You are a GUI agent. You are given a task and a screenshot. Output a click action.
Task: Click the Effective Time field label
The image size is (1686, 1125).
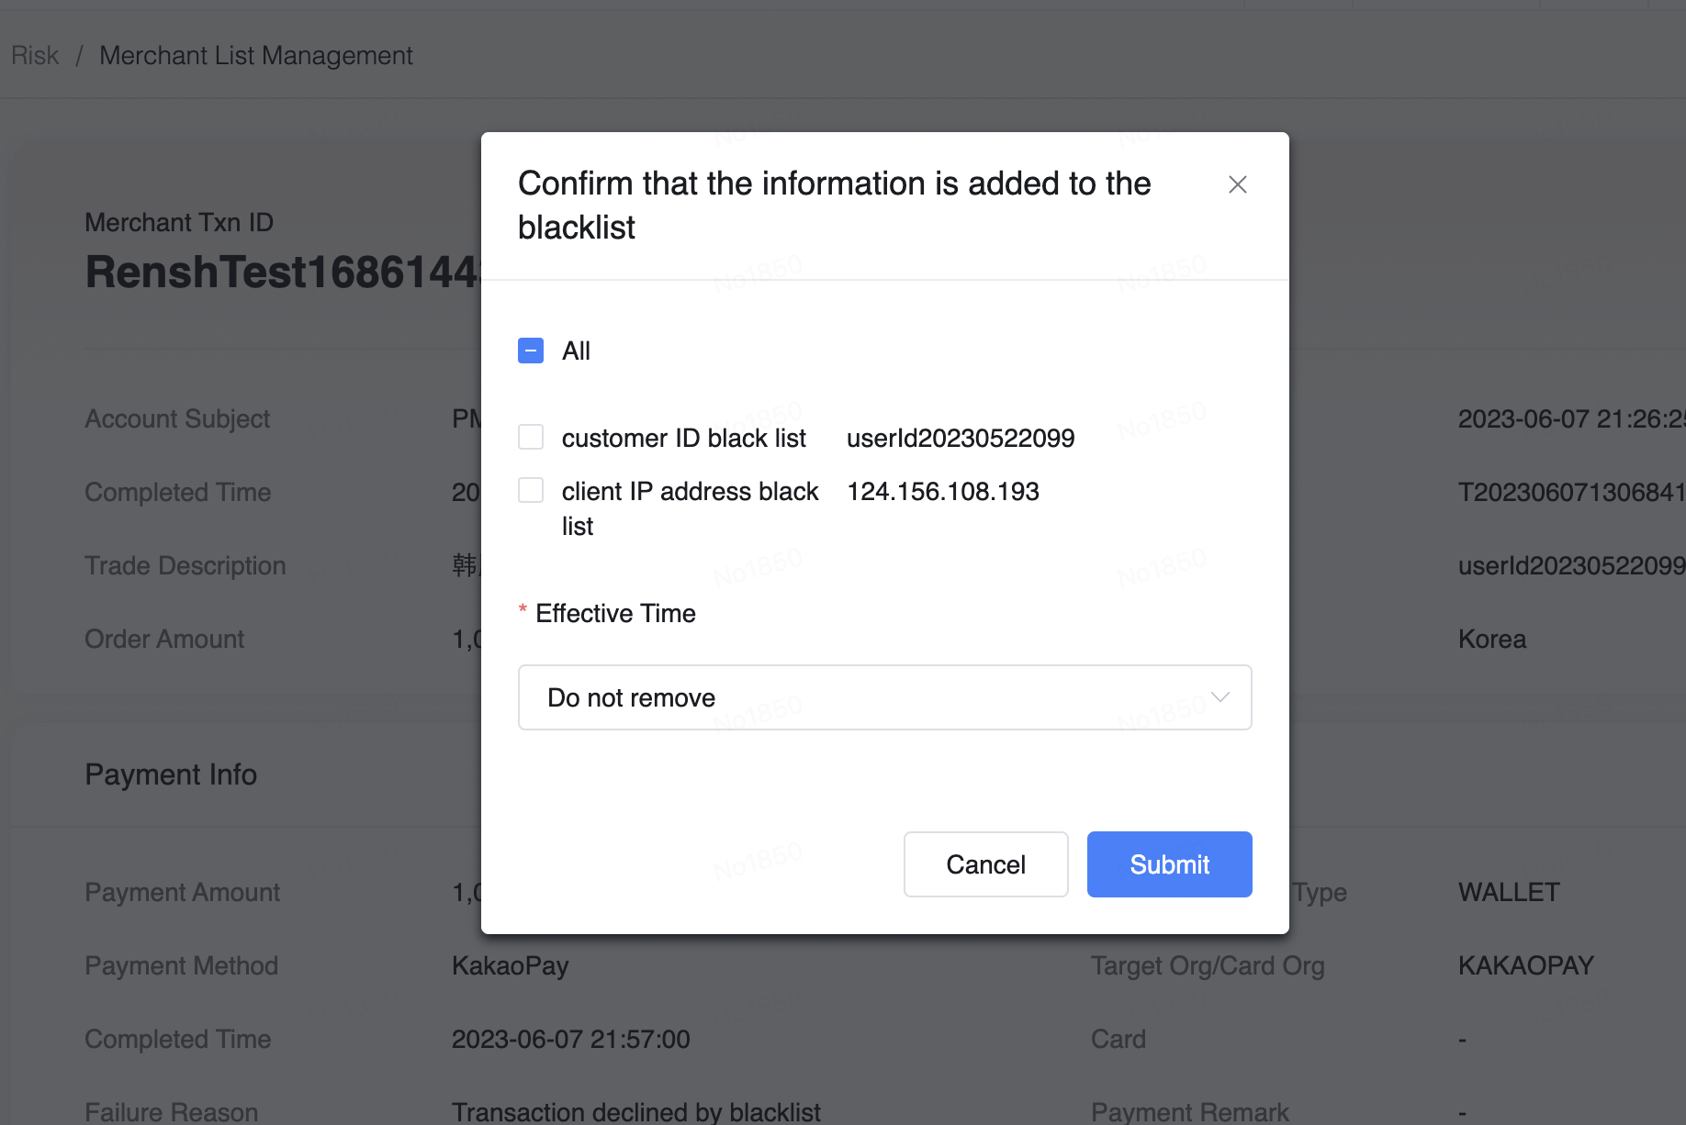(x=614, y=613)
